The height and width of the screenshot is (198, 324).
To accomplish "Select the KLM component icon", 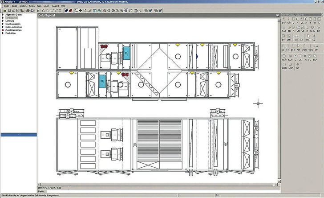I will tap(289, 59).
